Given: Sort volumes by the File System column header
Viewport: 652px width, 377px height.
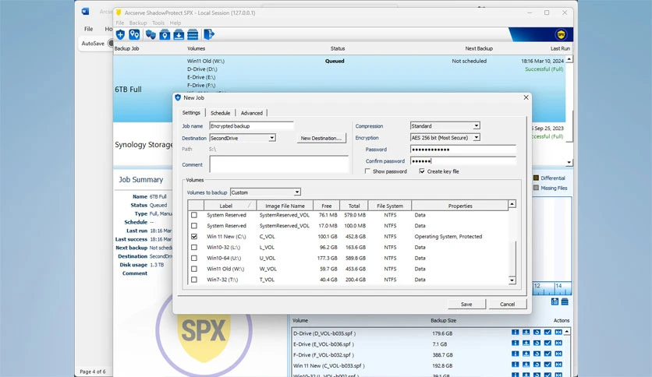Looking at the screenshot, I should (390, 206).
